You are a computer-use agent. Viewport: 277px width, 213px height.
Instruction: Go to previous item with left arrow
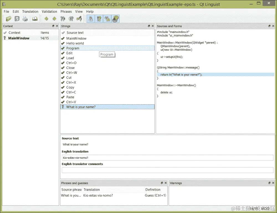(x=46, y=19)
